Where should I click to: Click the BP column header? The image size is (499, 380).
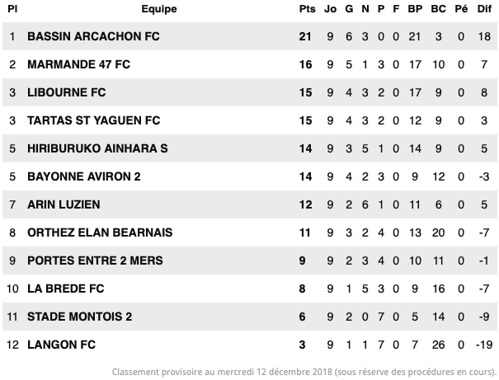tap(415, 9)
